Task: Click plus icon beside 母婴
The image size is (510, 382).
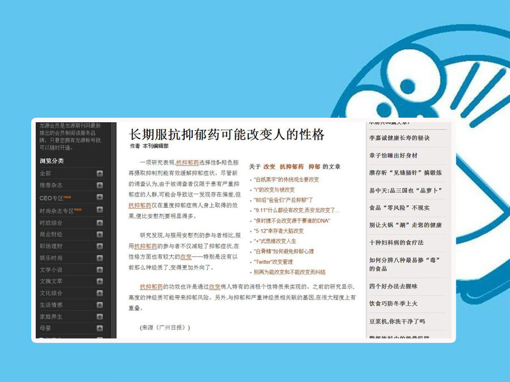Action: [x=100, y=328]
